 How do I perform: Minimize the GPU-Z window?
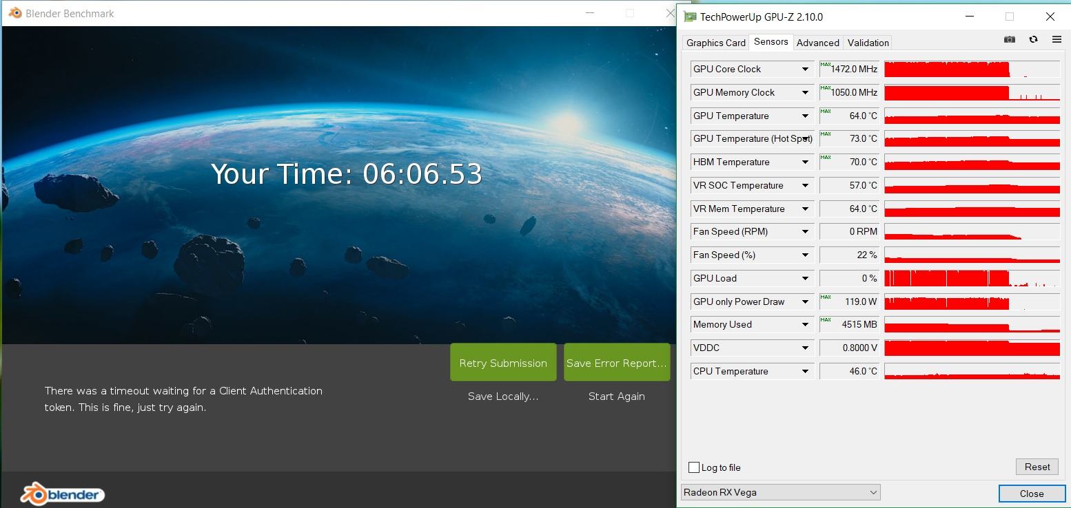tap(970, 17)
